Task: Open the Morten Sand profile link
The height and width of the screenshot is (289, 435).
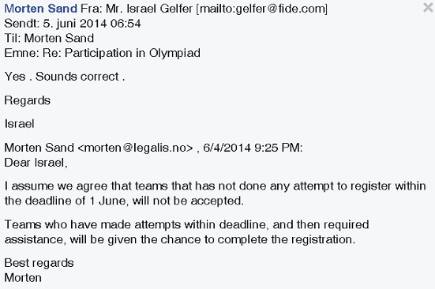Action: tap(41, 9)
